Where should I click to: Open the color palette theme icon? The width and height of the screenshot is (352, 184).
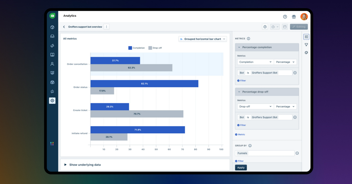coord(306,53)
